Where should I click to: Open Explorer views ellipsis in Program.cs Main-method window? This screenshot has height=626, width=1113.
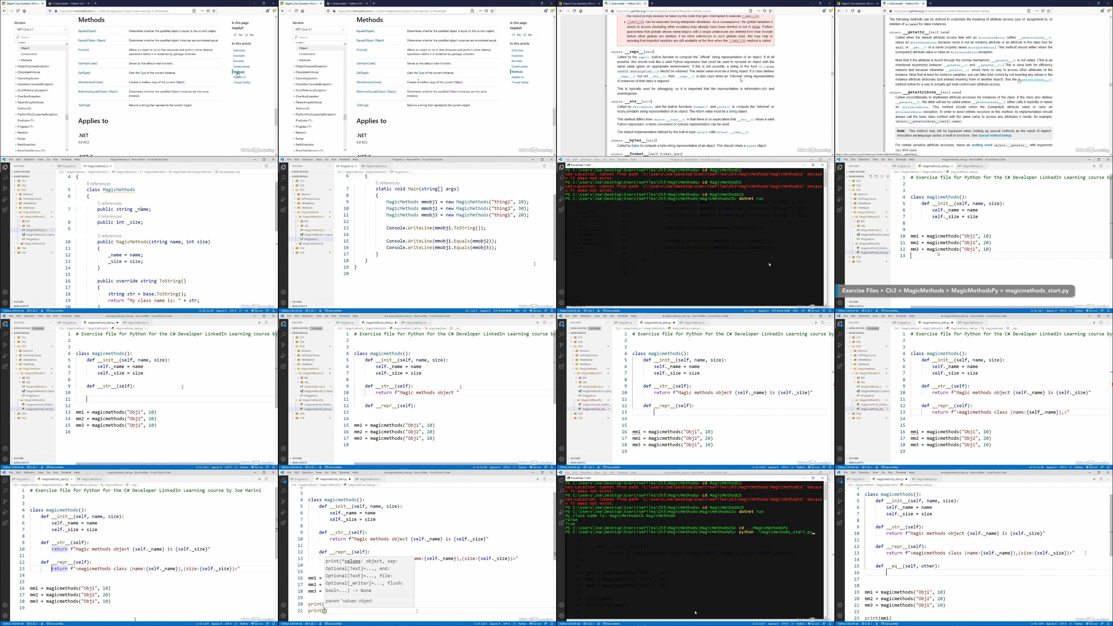coord(329,166)
